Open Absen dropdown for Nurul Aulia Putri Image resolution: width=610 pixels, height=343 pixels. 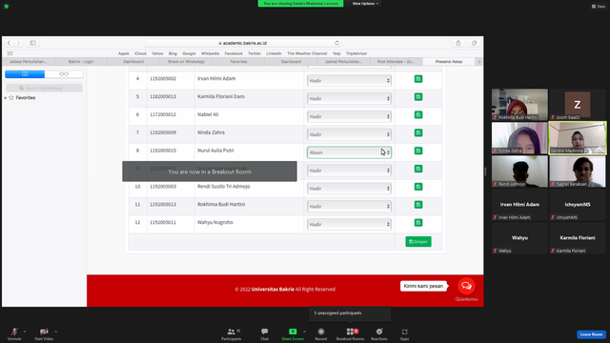point(349,152)
